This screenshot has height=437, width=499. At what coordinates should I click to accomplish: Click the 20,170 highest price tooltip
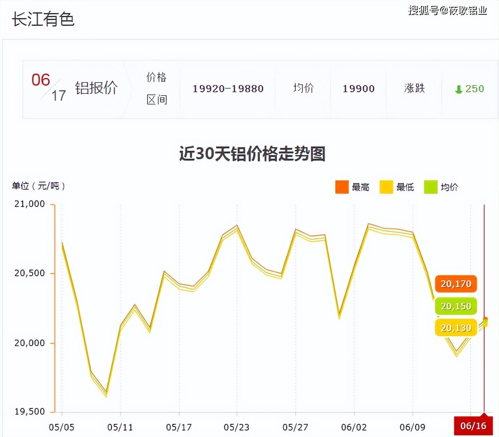click(x=456, y=284)
